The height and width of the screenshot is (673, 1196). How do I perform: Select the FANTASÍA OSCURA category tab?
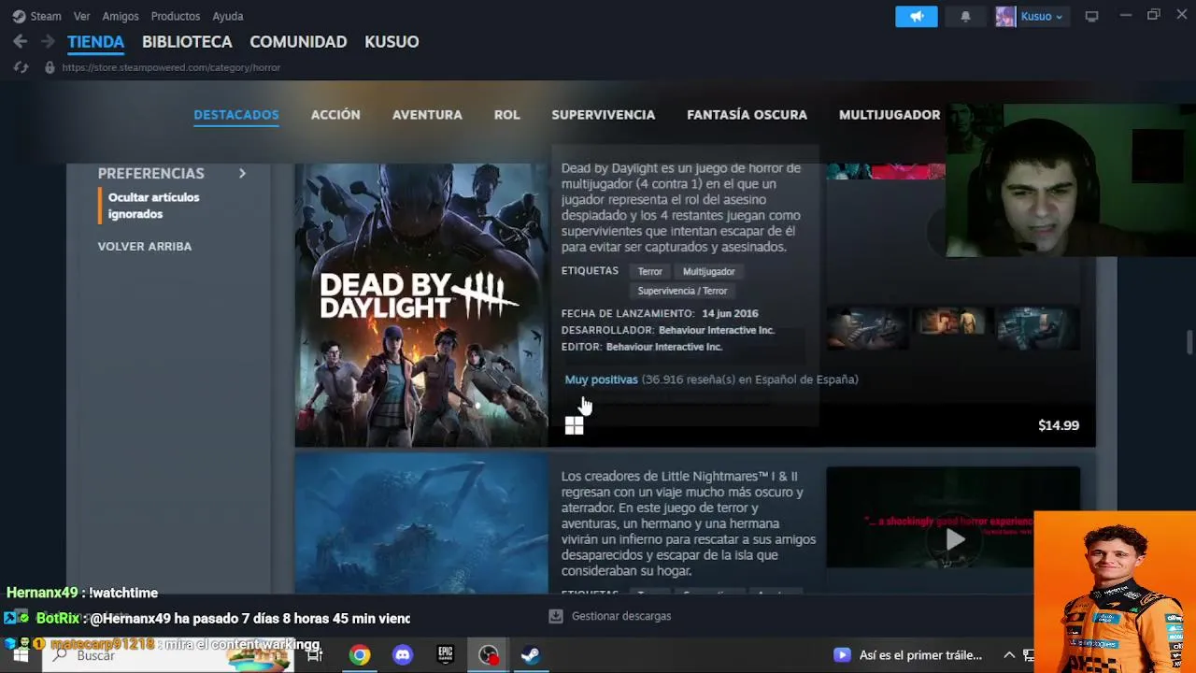coord(747,115)
